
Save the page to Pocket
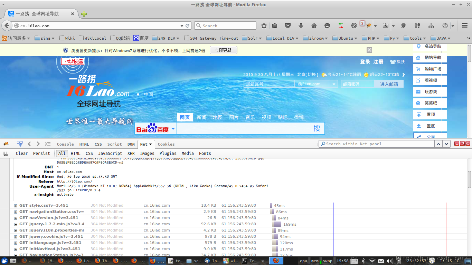click(288, 26)
